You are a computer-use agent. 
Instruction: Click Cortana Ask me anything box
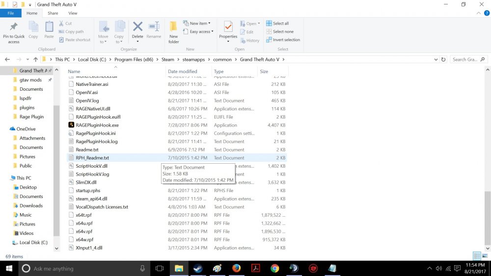click(x=84, y=269)
